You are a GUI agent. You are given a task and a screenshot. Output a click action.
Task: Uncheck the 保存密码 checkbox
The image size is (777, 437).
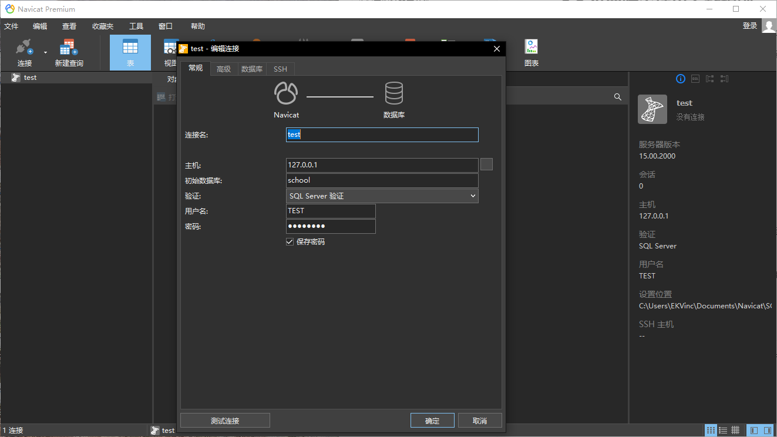(290, 241)
